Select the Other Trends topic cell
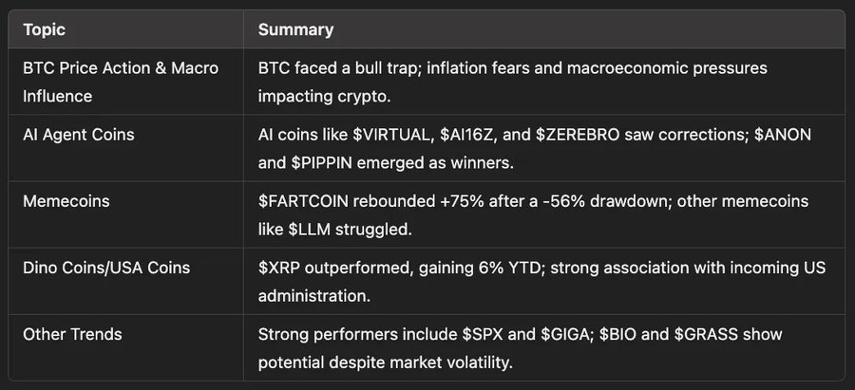 [x=72, y=334]
